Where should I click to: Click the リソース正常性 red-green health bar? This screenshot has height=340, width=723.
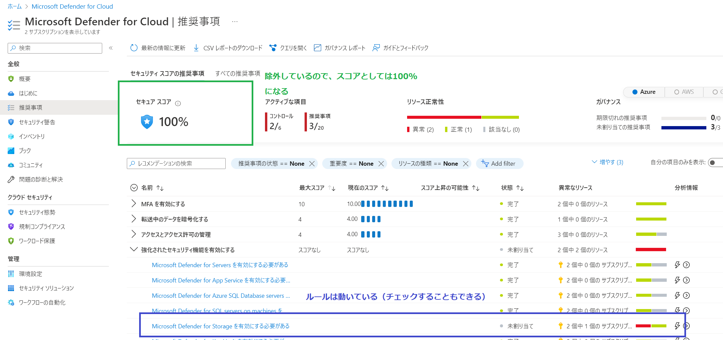pos(463,117)
